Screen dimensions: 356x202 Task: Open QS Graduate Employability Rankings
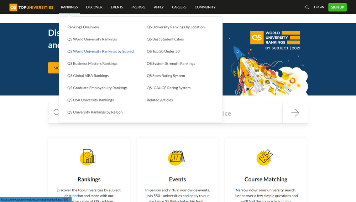tap(97, 88)
